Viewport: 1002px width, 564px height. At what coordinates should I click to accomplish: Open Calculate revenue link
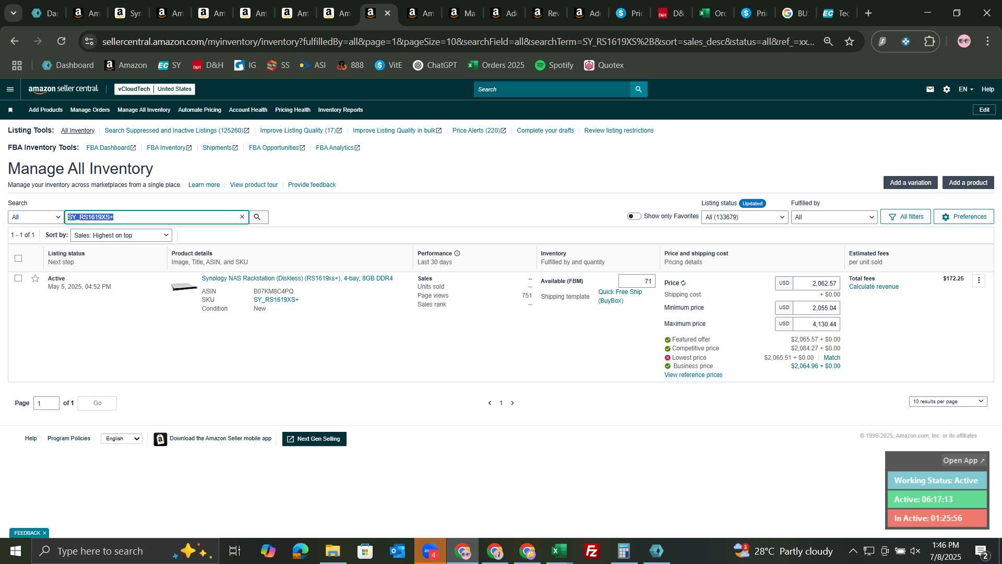pos(874,287)
